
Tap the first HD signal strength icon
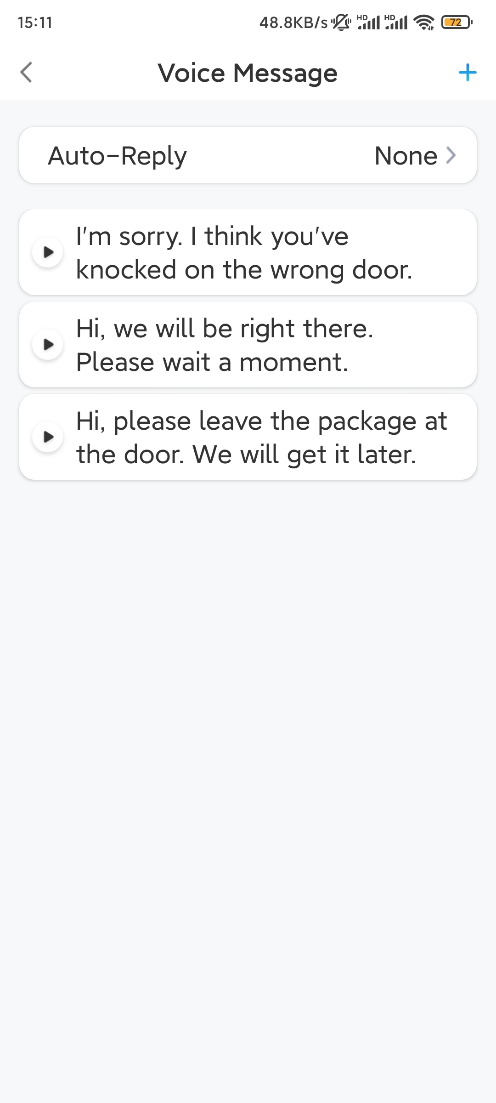tap(368, 22)
